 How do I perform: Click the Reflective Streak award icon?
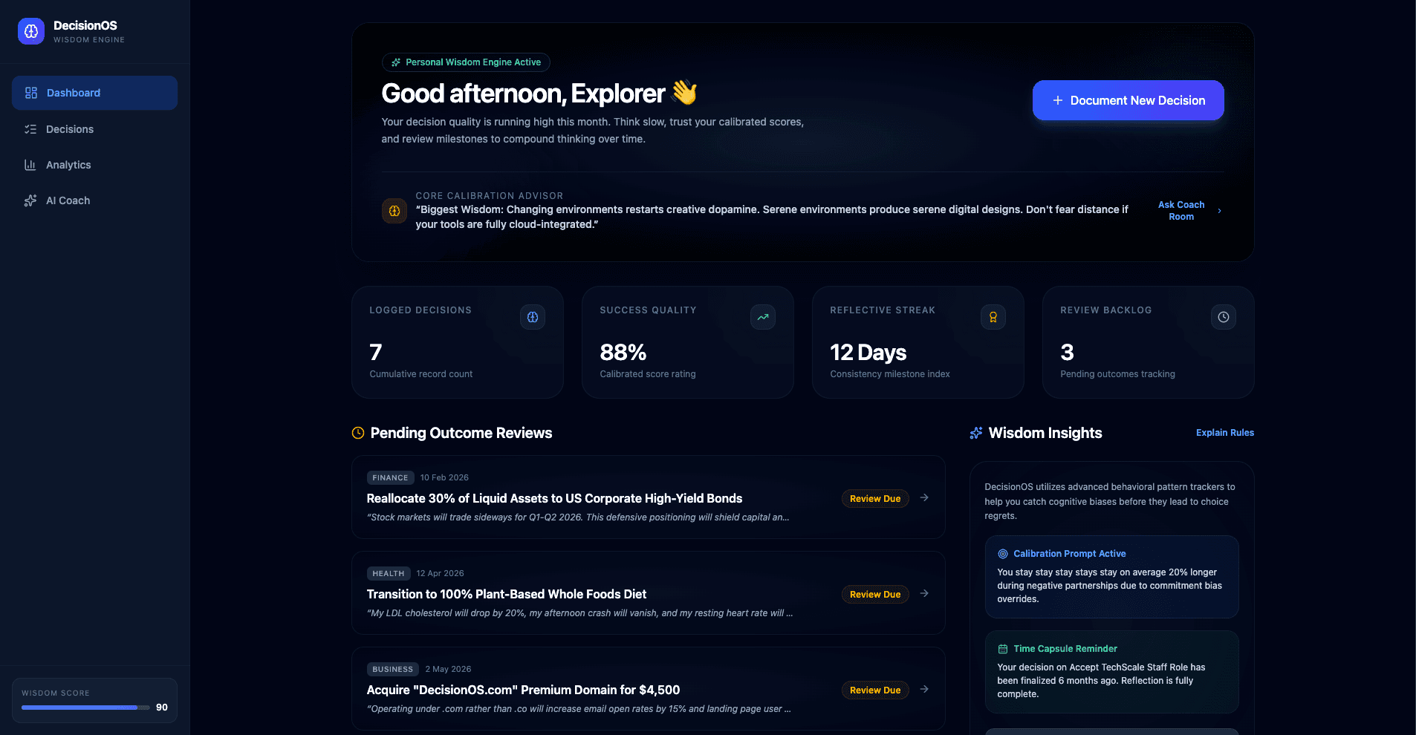coord(993,317)
